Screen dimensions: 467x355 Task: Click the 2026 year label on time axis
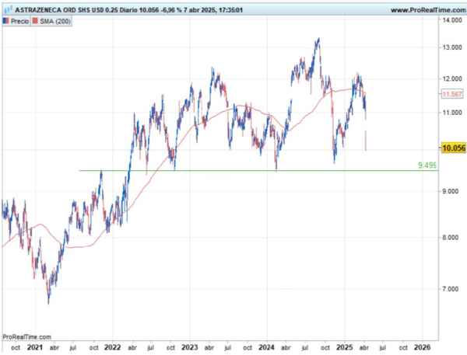pyautogui.click(x=423, y=347)
